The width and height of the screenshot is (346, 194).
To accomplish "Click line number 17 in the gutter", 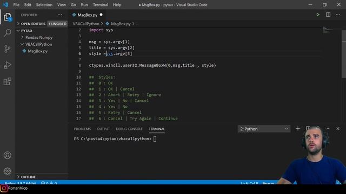I will tap(78, 119).
